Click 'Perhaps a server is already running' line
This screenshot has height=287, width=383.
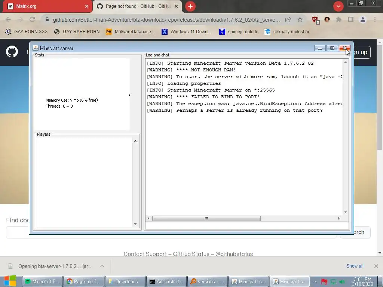click(x=235, y=110)
